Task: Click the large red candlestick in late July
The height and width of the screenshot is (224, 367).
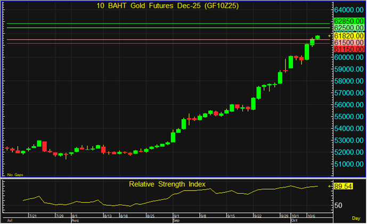Action: (45, 146)
